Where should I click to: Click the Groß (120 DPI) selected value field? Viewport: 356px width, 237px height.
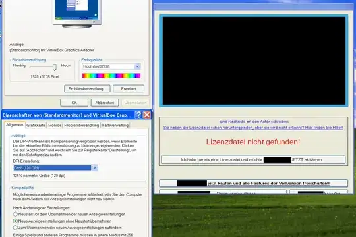[52, 168]
